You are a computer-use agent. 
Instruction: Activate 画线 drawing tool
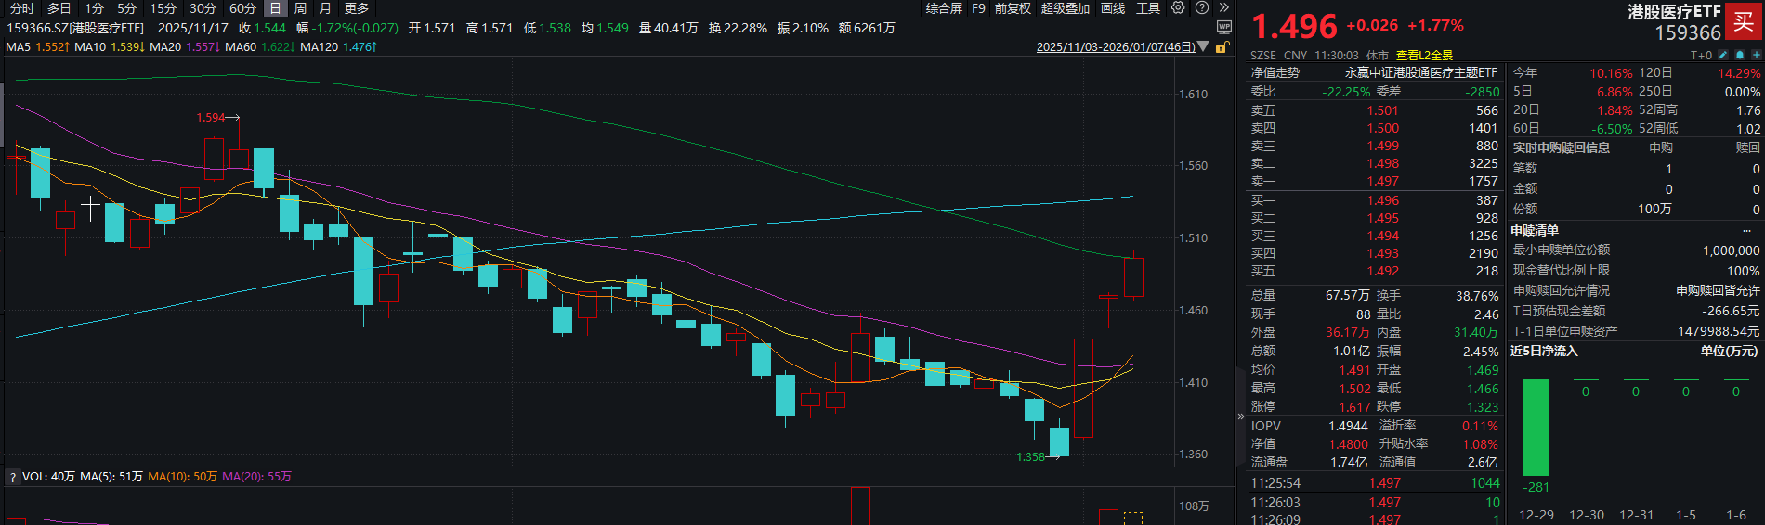pyautogui.click(x=1113, y=8)
